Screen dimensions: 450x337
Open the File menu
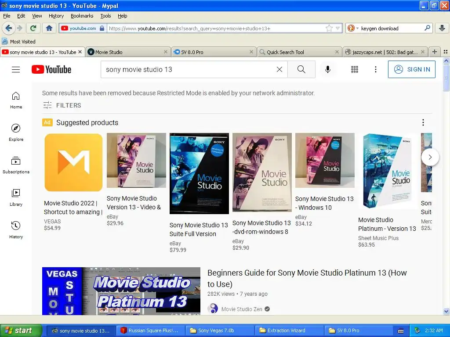point(7,16)
